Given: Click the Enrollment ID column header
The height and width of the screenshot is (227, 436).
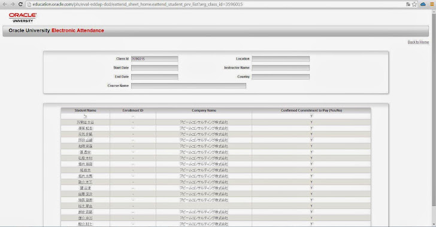Looking at the screenshot, I should coord(133,111).
